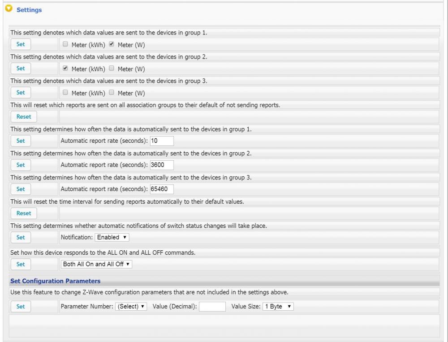Check Meter (kWh) checkbox for group 1

point(65,44)
